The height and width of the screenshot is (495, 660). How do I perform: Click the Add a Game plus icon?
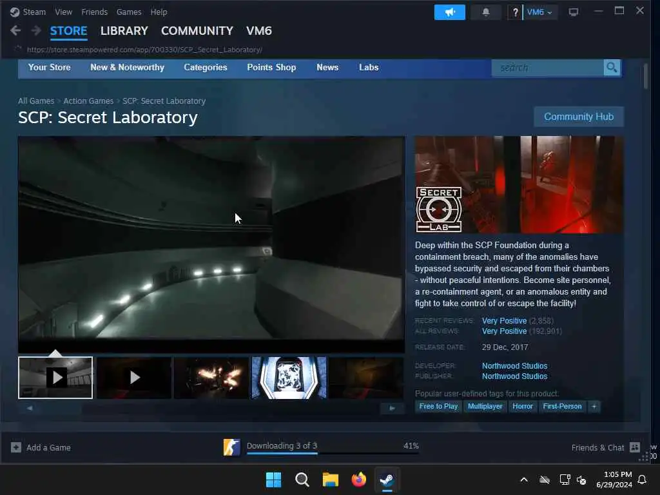pos(16,447)
